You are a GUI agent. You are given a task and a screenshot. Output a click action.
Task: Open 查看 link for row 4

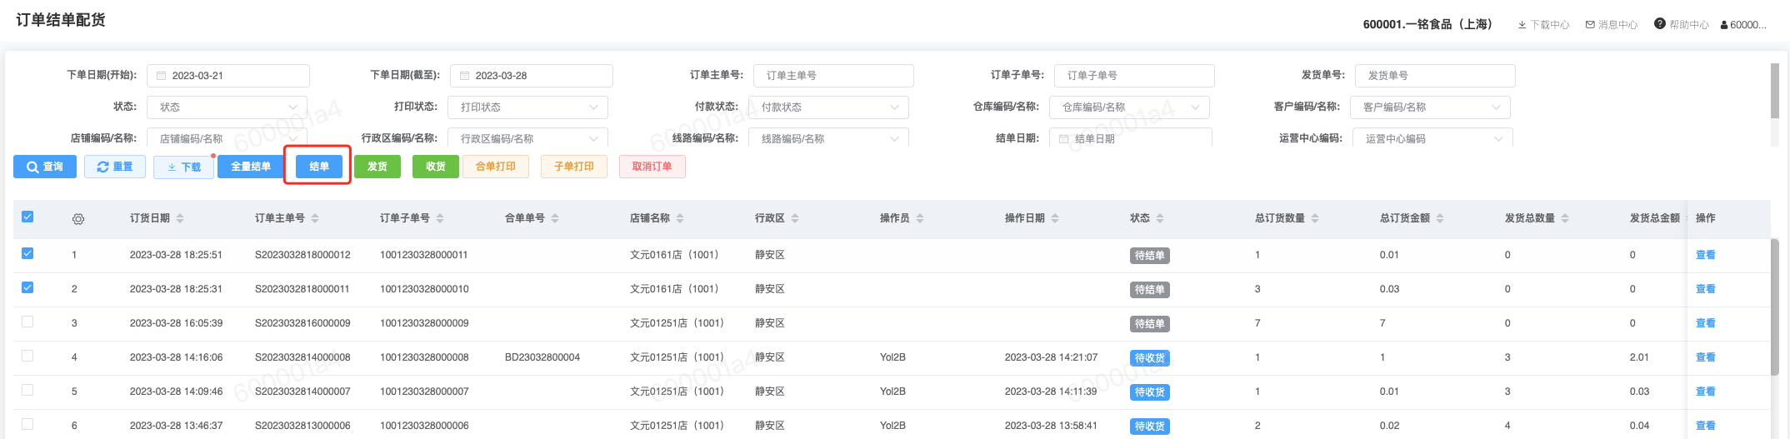point(1705,357)
